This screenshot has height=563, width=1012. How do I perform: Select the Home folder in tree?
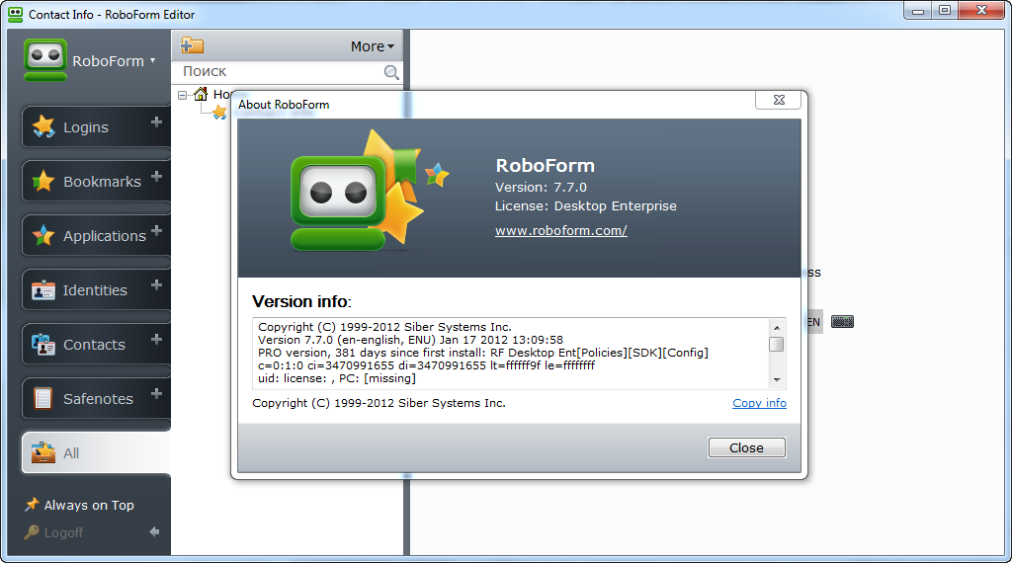point(212,94)
